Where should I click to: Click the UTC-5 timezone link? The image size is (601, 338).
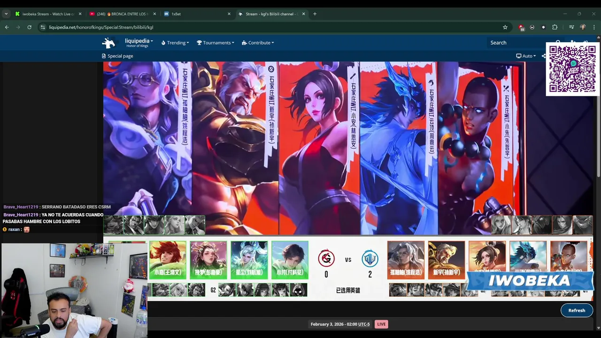pos(364,324)
